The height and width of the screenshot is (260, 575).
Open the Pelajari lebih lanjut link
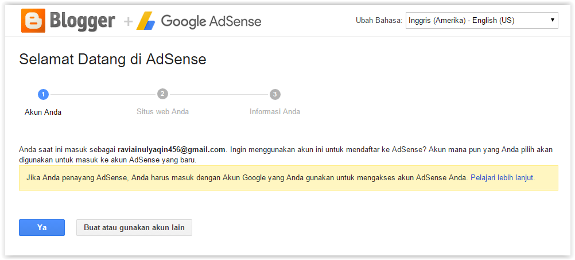pyautogui.click(x=502, y=178)
